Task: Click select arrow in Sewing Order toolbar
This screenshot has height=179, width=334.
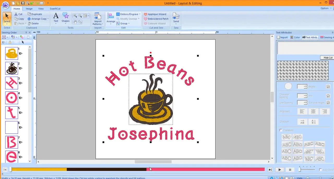Action: 23,42
